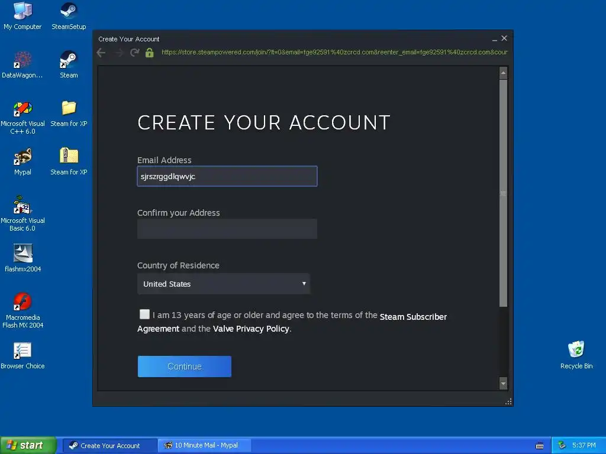Switch to Create Your Account taskbar item

click(109, 446)
